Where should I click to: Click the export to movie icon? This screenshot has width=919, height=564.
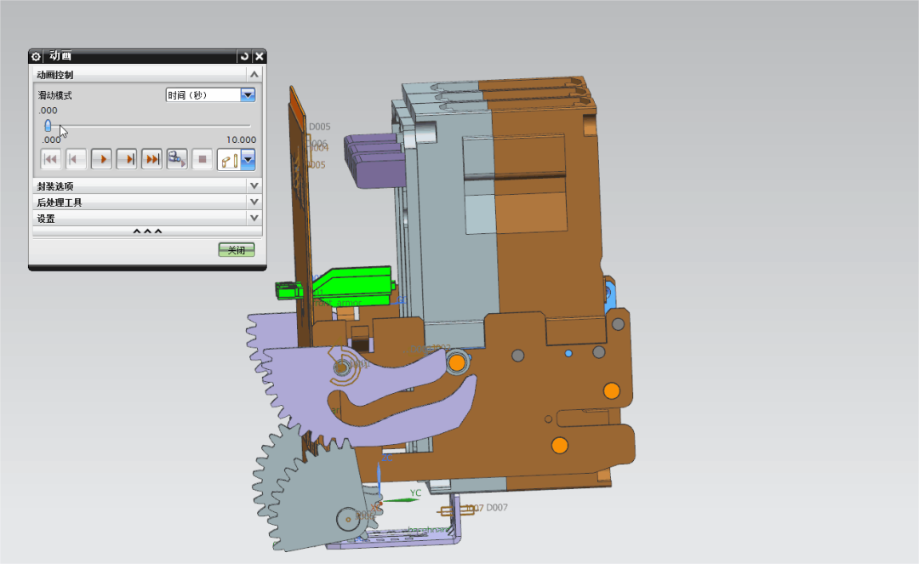click(177, 159)
